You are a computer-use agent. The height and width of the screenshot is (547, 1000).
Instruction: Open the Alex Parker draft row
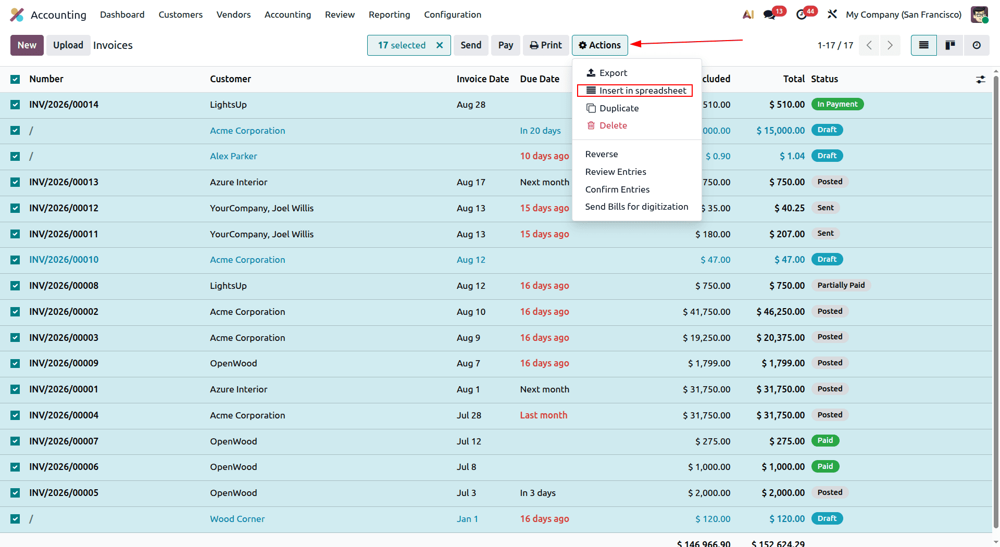(x=496, y=156)
